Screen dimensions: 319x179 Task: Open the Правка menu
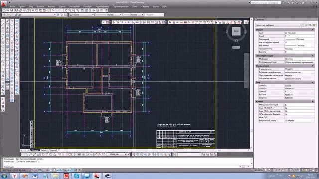pos(22,6)
